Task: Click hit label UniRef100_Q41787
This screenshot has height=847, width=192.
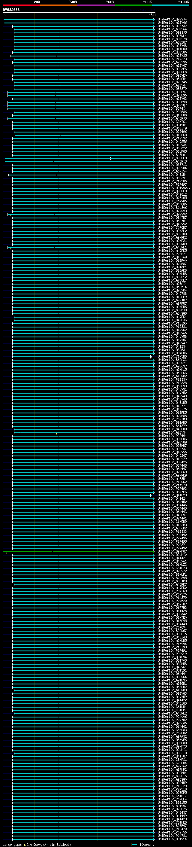Action: click(x=172, y=757)
